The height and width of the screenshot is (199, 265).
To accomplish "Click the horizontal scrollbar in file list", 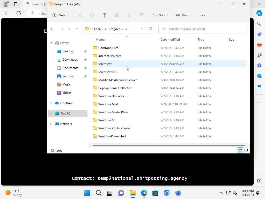I will click(169, 145).
